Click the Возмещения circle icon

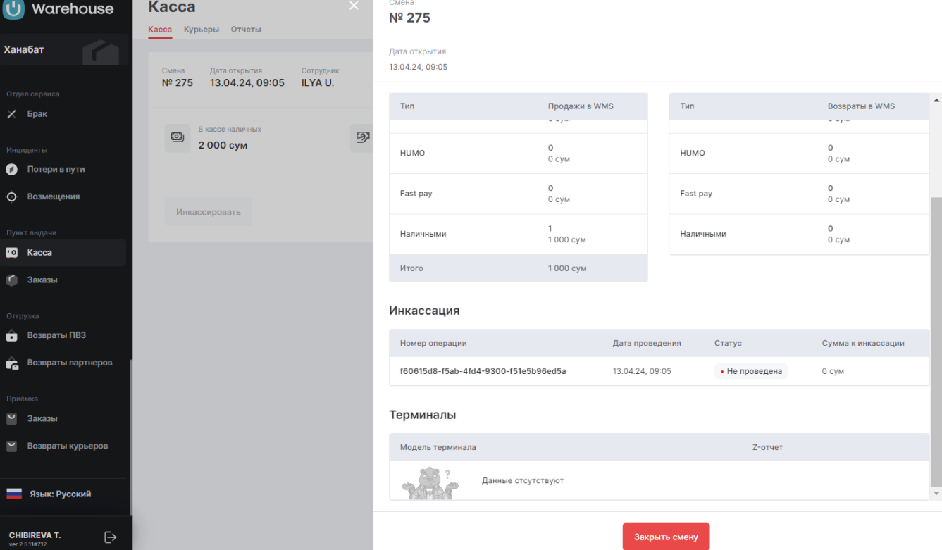pos(11,197)
